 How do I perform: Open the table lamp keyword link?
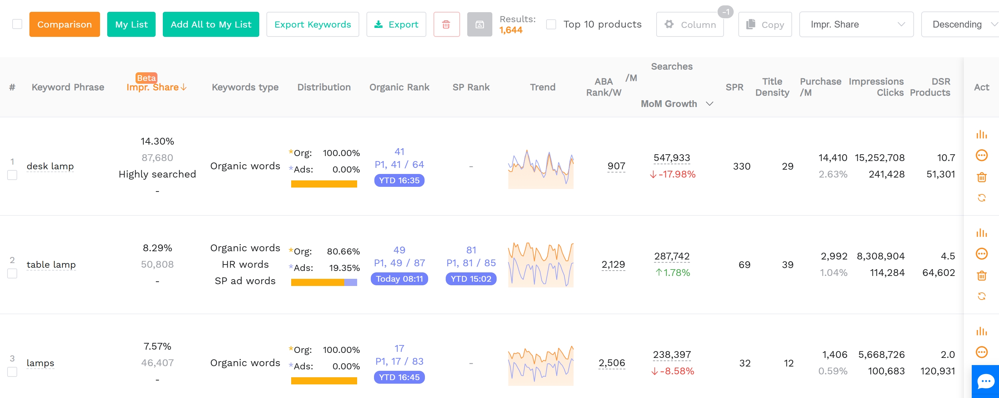tap(51, 264)
